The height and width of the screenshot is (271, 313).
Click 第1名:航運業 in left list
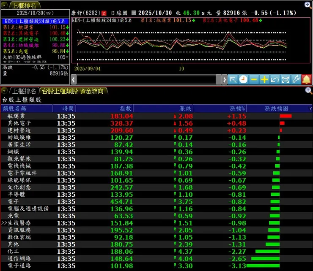point(36,27)
